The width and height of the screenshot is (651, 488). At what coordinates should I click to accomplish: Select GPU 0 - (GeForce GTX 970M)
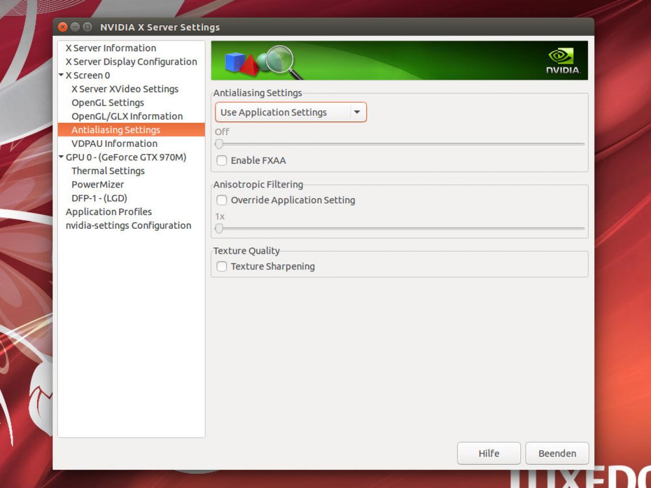pyautogui.click(x=126, y=158)
